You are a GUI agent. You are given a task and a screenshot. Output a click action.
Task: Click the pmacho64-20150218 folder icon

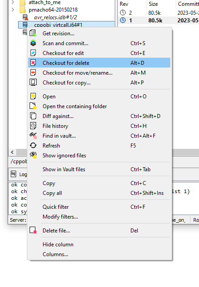click(x=22, y=9)
